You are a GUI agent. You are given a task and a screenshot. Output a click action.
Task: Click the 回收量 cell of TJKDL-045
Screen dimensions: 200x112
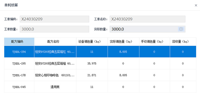click(x=183, y=87)
